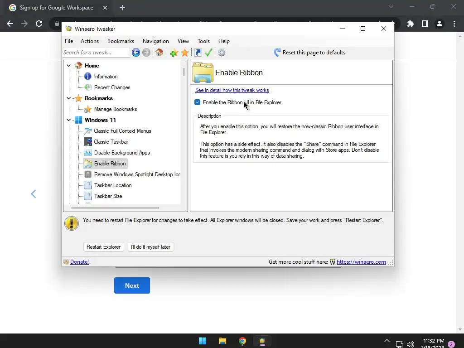Open bookmarks using the gold star toolbar icon

[x=185, y=53]
